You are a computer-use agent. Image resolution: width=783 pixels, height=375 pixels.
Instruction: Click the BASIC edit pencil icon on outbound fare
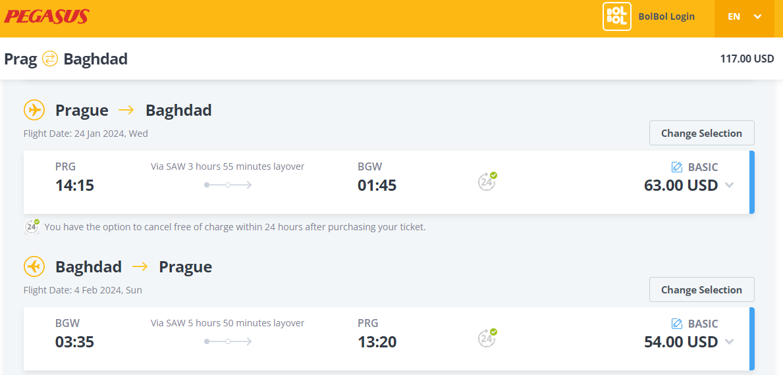click(676, 167)
